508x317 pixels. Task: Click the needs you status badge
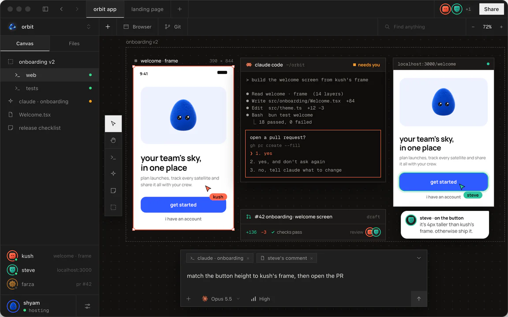click(x=366, y=65)
